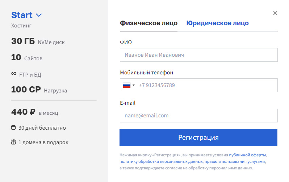The width and height of the screenshot is (289, 182).
Task: Click the gift icon near домена в подарок
Action: click(x=13, y=142)
